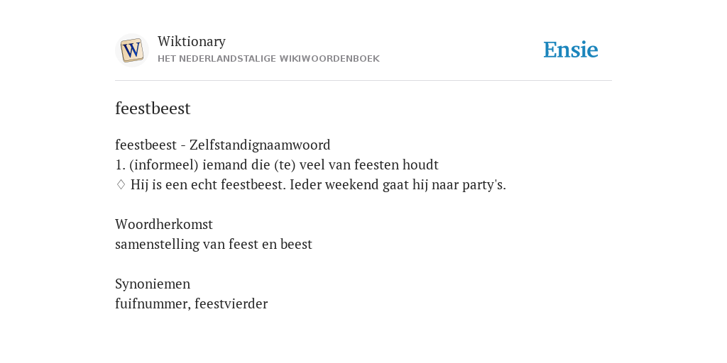Click the Wiktionary source title
This screenshot has width=727, height=363.
coord(192,41)
